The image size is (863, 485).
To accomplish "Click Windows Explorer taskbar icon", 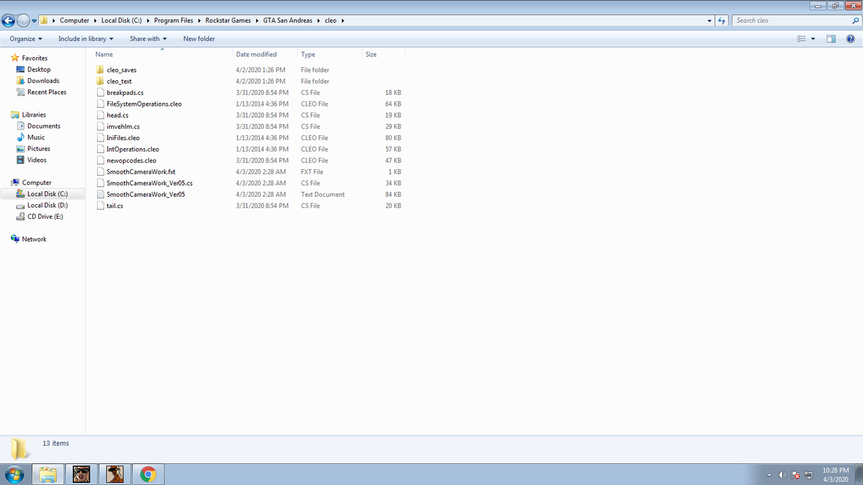I will point(48,474).
